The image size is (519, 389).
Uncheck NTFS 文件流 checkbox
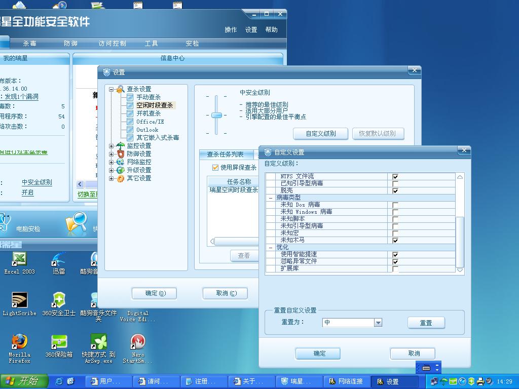point(395,177)
